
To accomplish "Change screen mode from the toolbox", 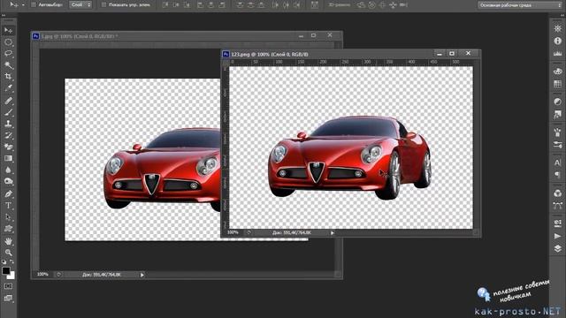I will 8,298.
